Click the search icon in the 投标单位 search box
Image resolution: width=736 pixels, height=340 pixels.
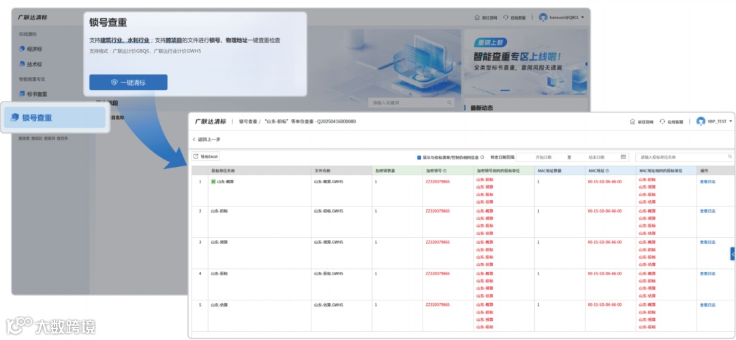730,157
